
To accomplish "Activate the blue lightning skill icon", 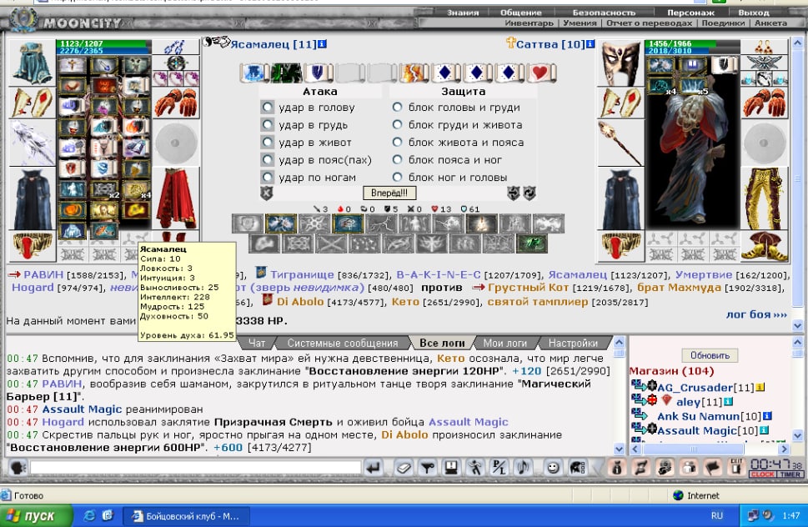I will tap(280, 224).
